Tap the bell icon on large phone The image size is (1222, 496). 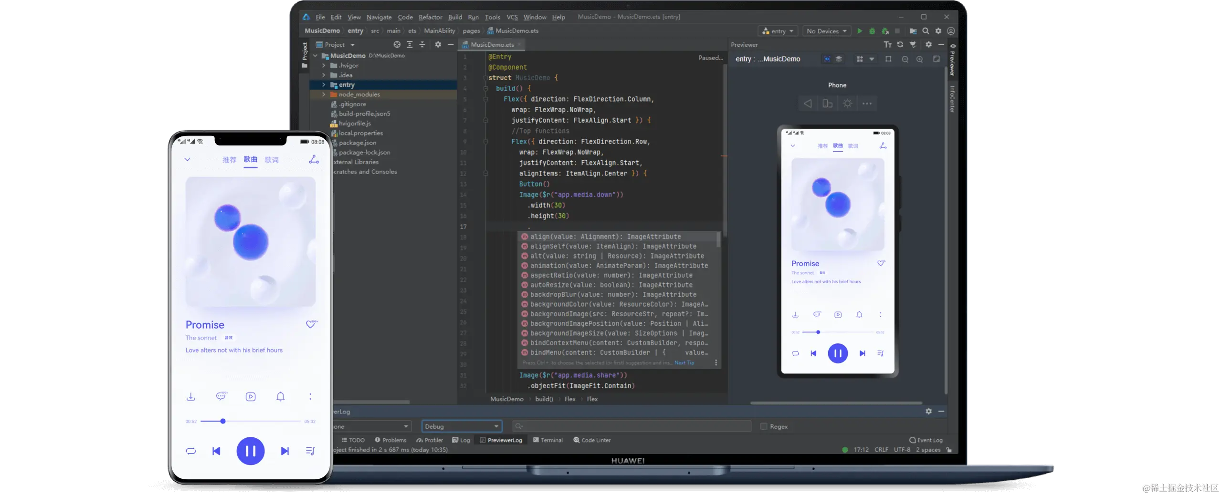point(281,397)
